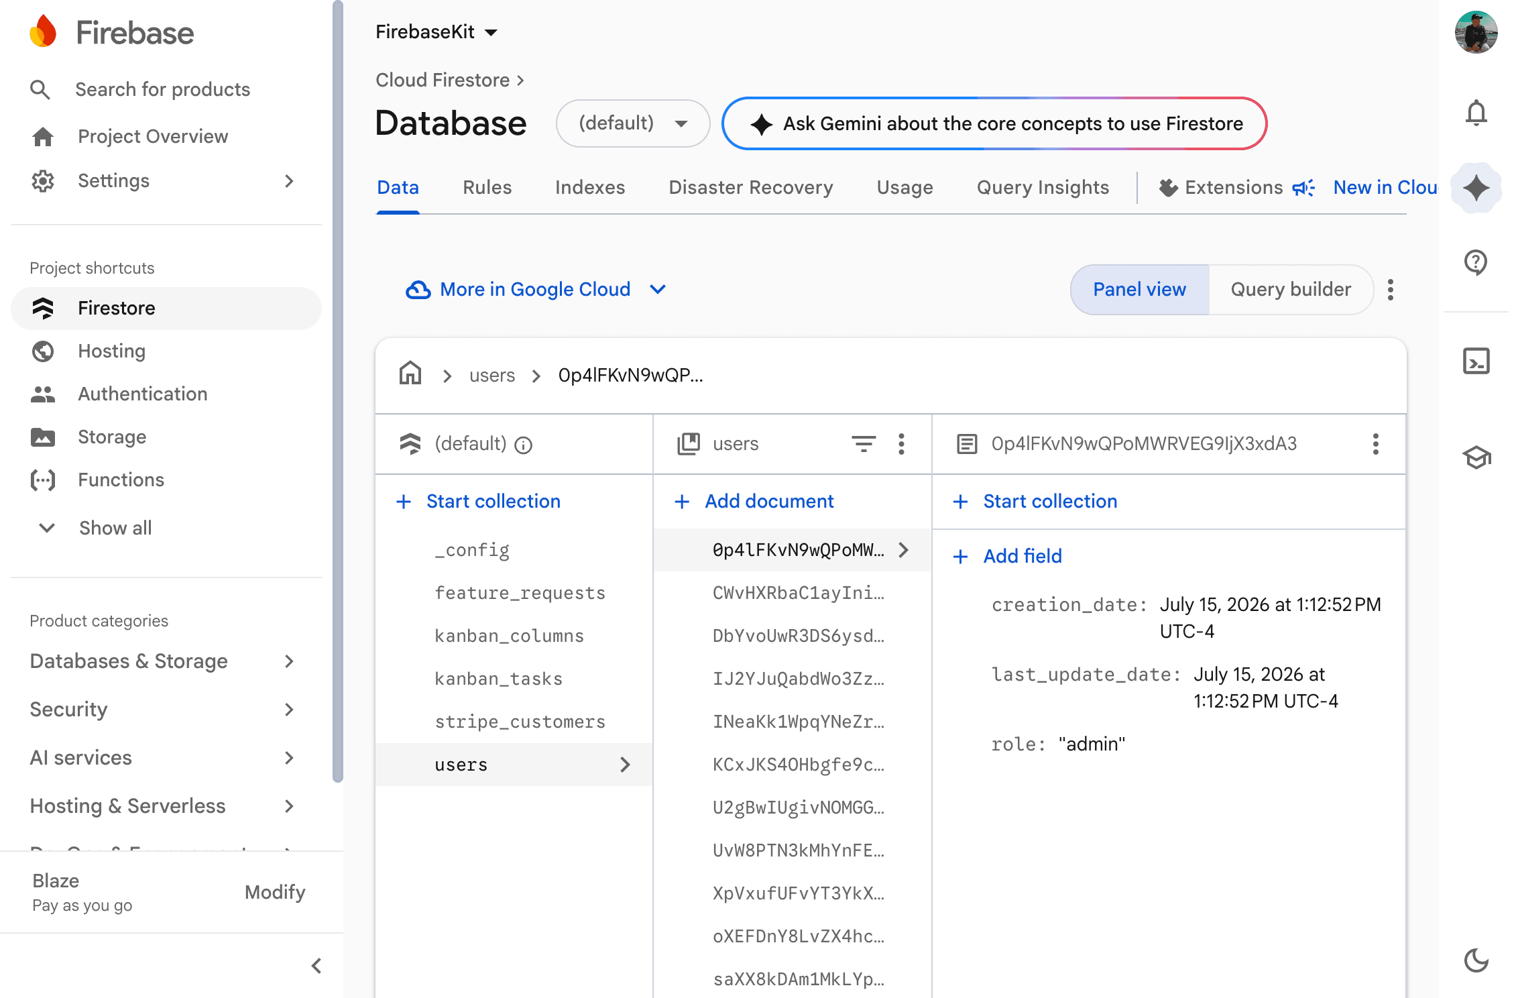Open Cloud Shell terminal icon

coord(1476,361)
